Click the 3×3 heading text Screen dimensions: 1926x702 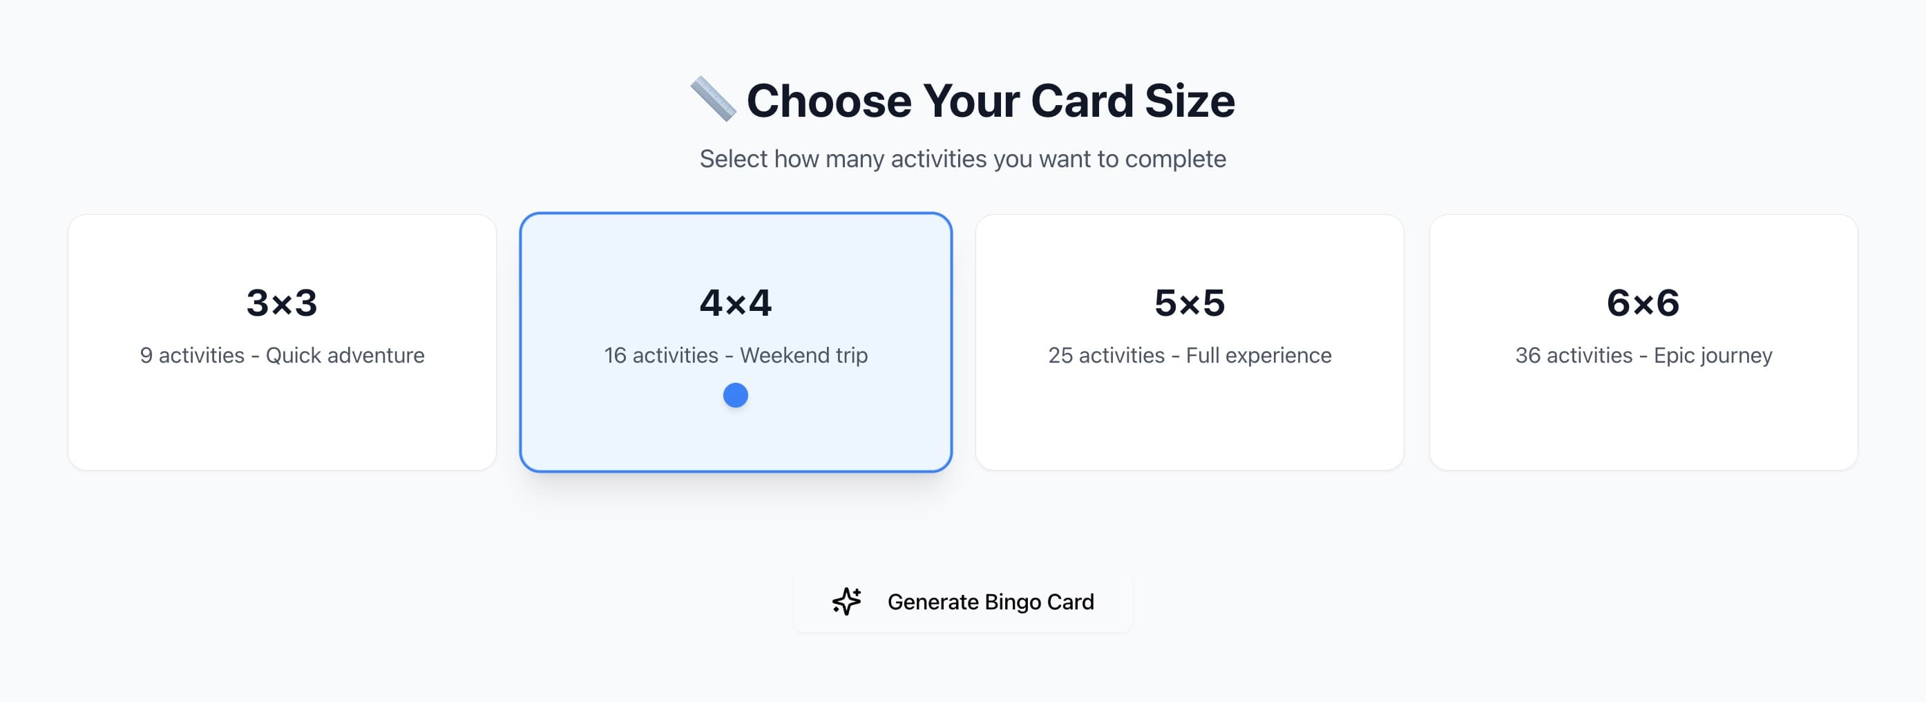click(282, 303)
